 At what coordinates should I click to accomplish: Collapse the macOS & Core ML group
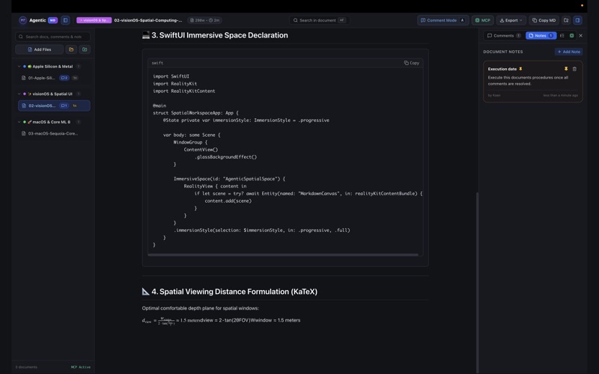(x=19, y=122)
